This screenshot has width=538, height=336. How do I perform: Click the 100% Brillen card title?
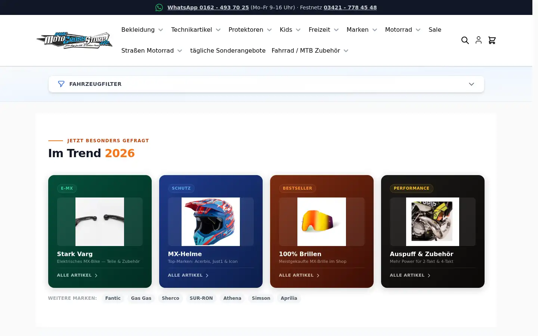tap(300, 254)
